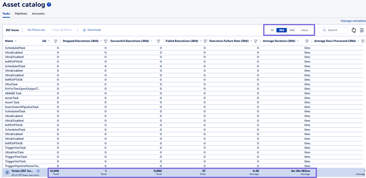Viewport: 366px width, 178px height.
Task: Click the No filters set label
Action: tap(36, 30)
